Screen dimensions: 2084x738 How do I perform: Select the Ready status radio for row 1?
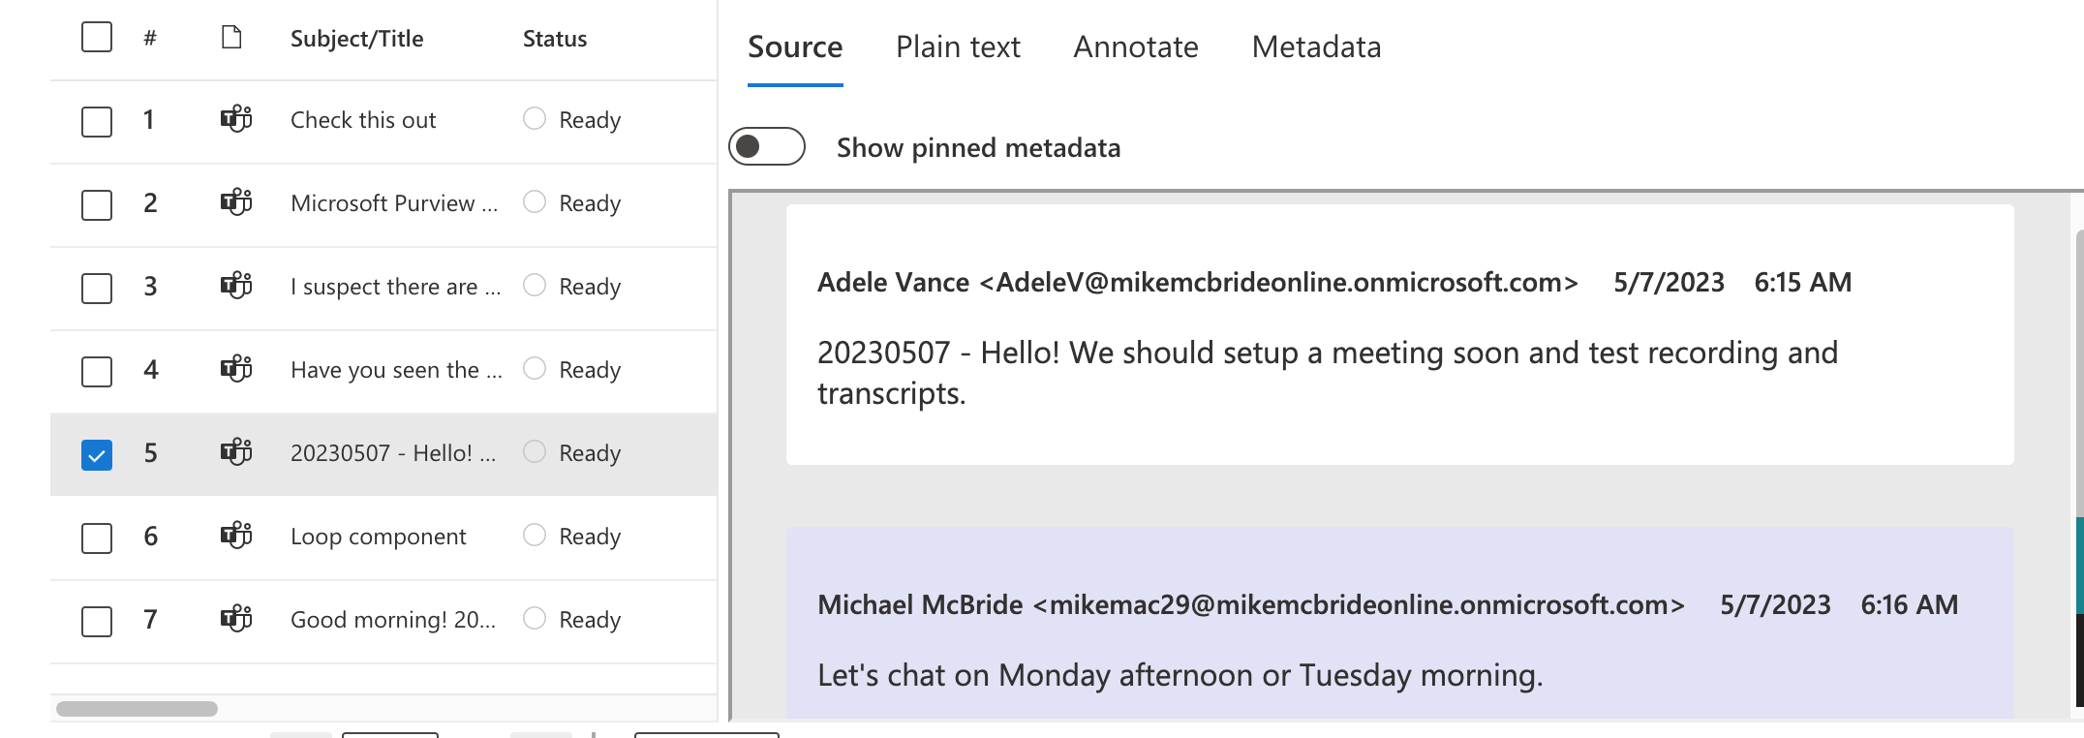pos(535,118)
